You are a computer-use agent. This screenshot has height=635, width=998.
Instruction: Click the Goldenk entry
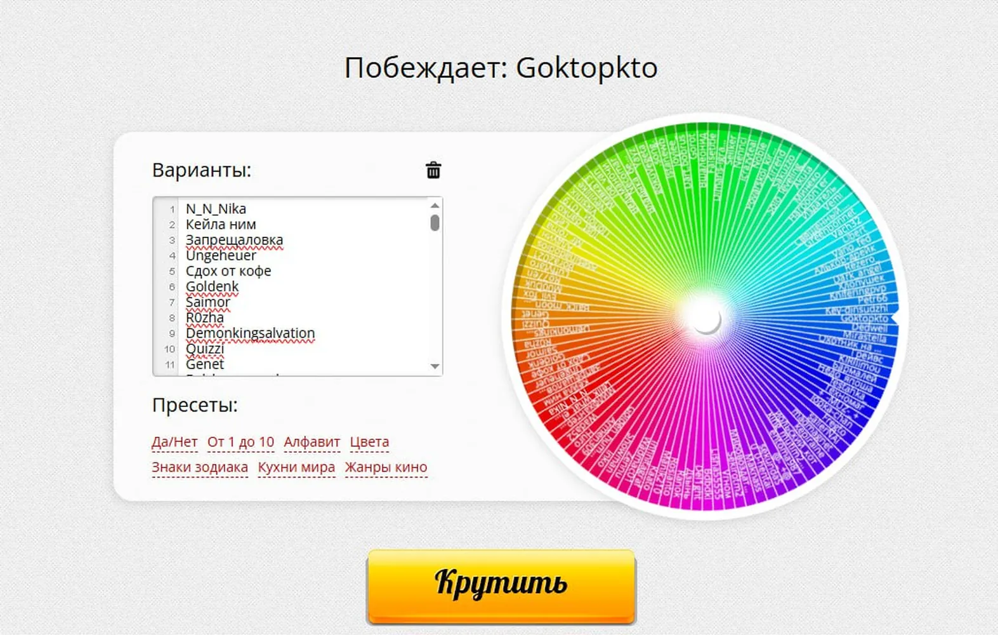point(212,286)
